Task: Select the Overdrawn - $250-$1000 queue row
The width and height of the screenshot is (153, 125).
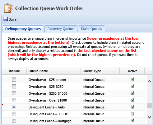Action: (x=73, y=93)
